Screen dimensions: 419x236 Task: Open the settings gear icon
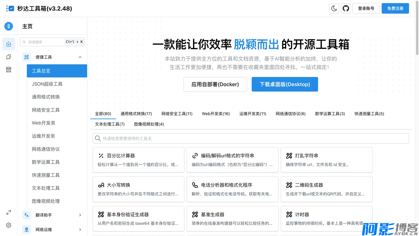coord(9,225)
